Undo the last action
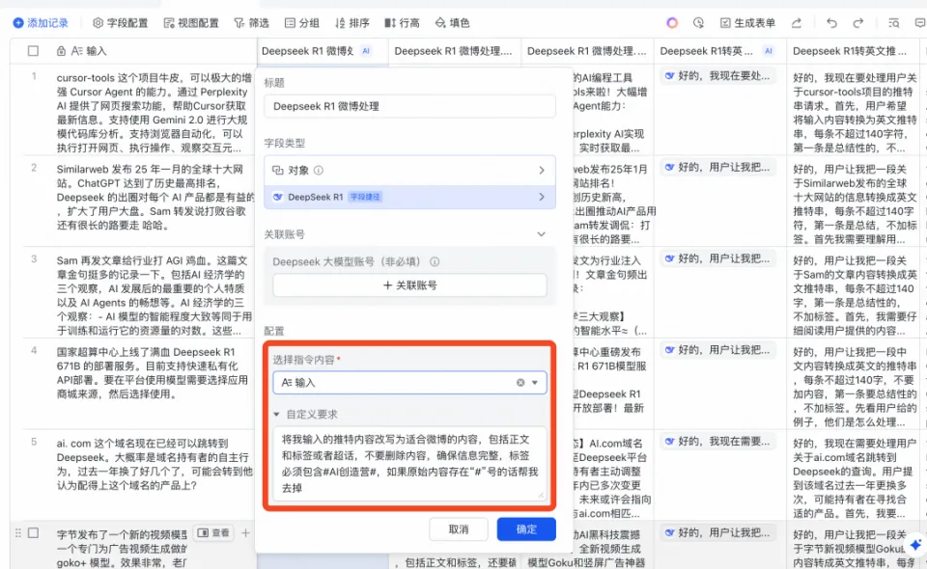Screen dimensions: 927x569 click(831, 23)
